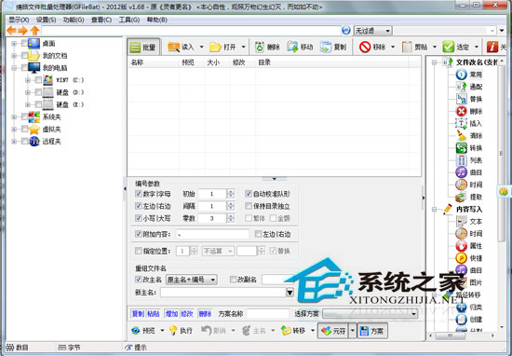Select 快捷 under 内容写入
This screenshot has height=356, width=512.
coord(468,258)
